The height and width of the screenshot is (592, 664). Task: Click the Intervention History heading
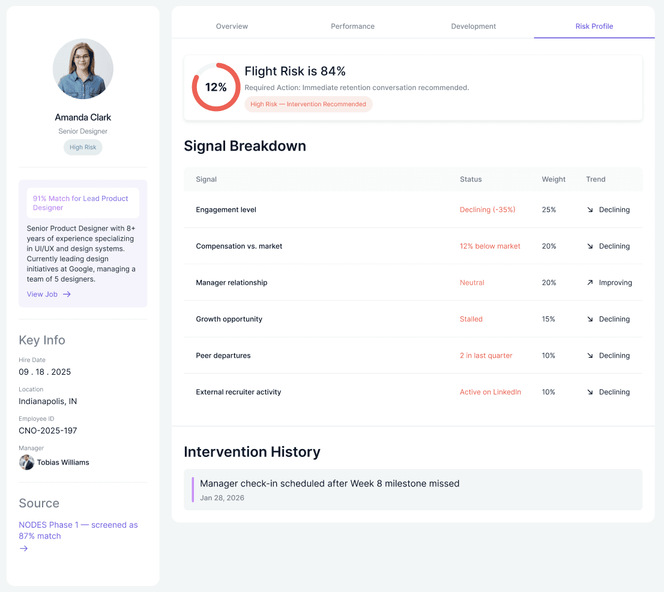point(252,452)
